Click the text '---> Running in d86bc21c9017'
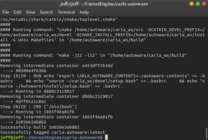 pos(39,91)
